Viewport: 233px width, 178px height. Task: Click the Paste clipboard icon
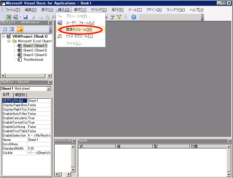47,17
